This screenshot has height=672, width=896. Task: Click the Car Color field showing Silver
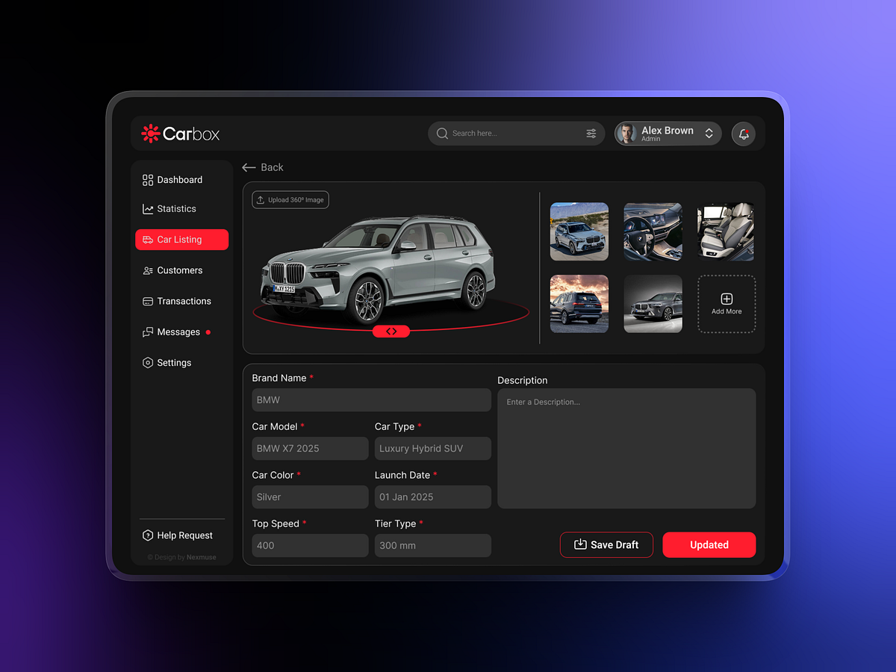(310, 497)
